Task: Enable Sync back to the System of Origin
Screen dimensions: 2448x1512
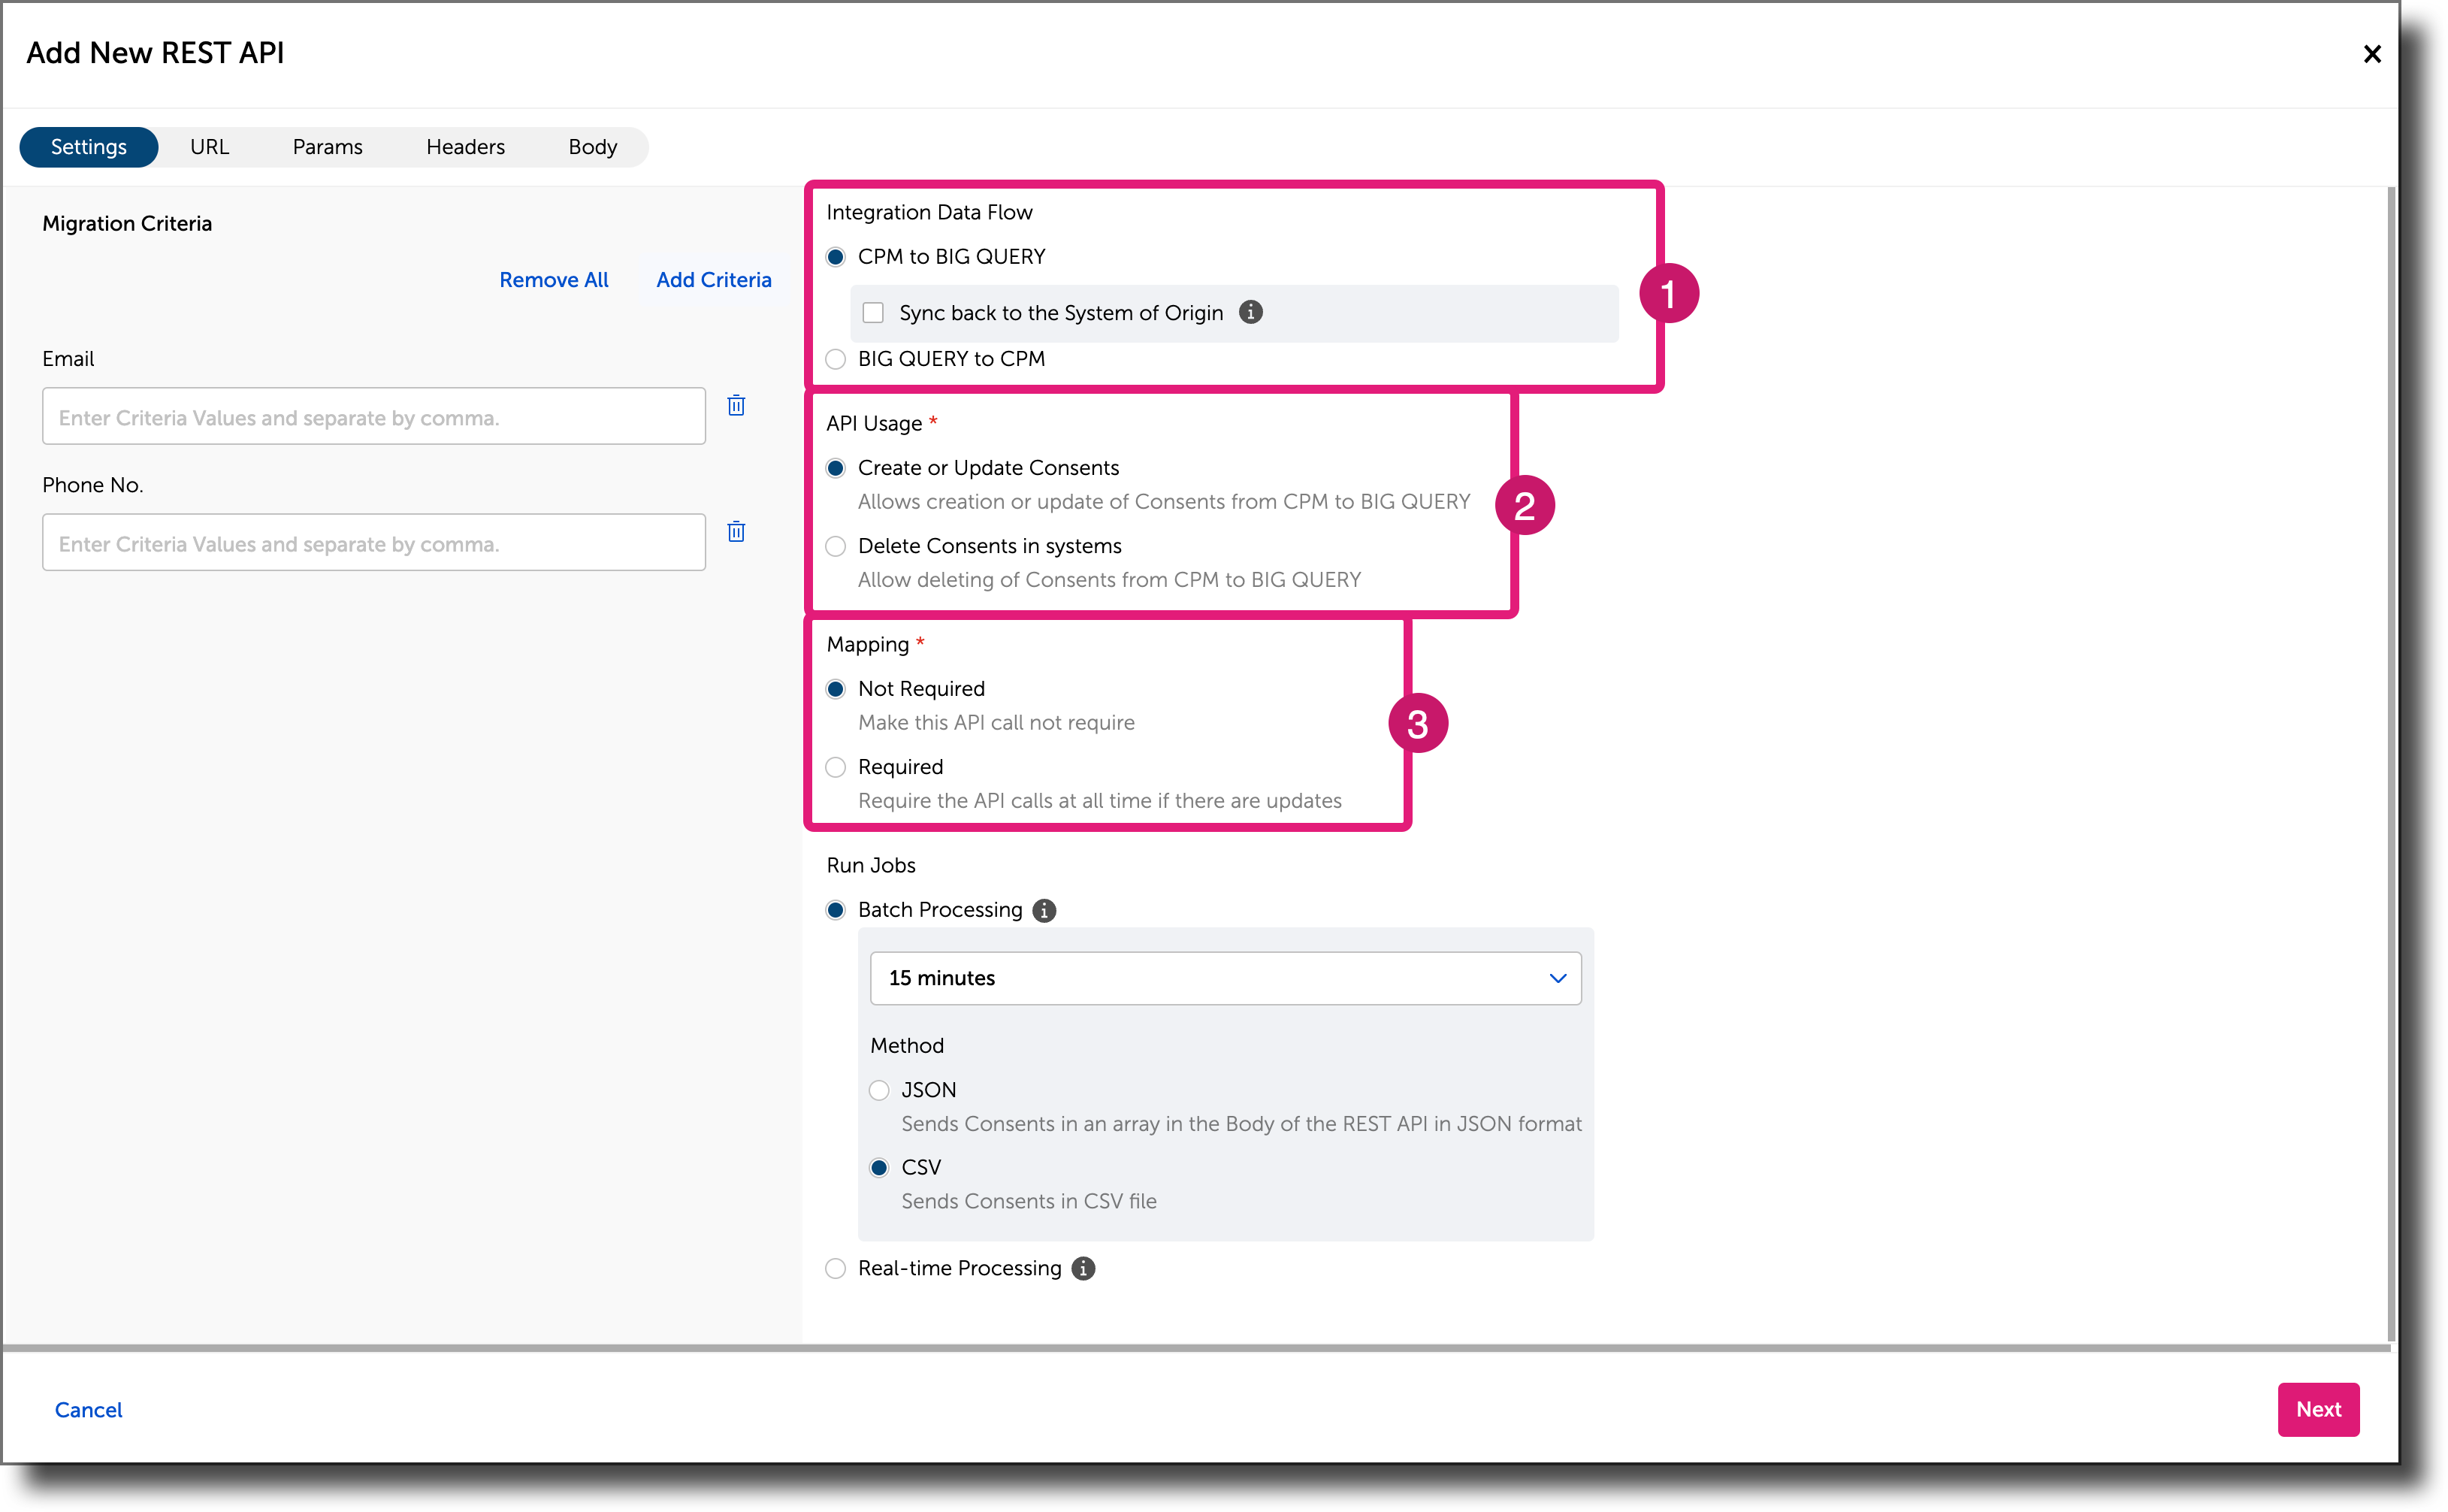Action: 872,312
